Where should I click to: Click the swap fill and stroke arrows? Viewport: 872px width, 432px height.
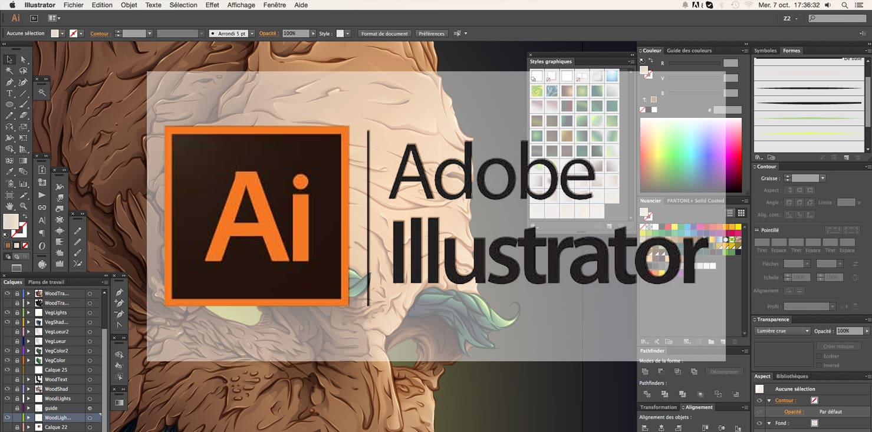(x=24, y=216)
